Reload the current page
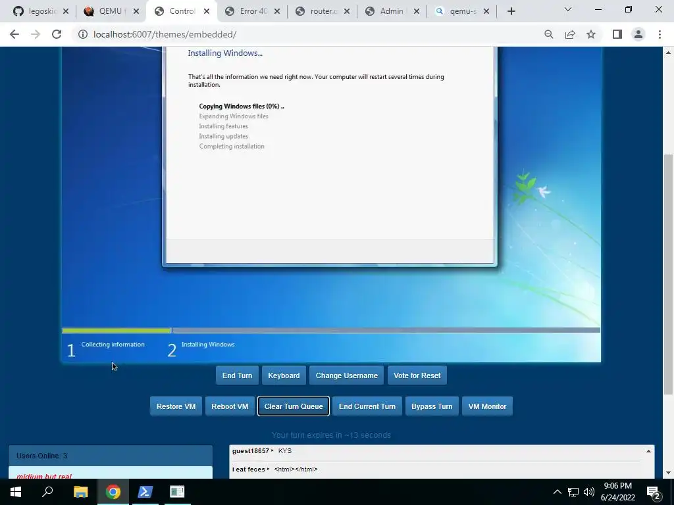Screen dimensions: 674x505 57,34
